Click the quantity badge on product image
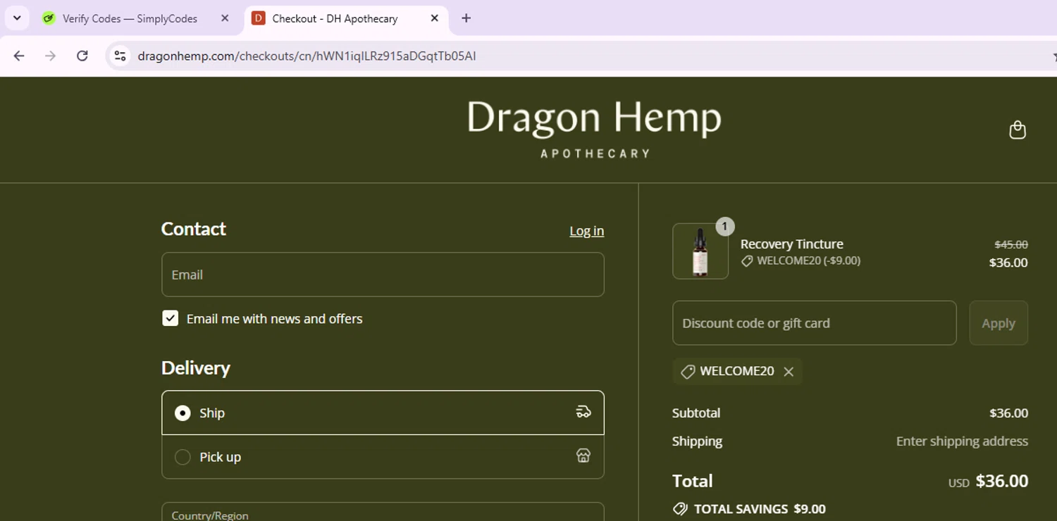1057x521 pixels. [x=724, y=227]
